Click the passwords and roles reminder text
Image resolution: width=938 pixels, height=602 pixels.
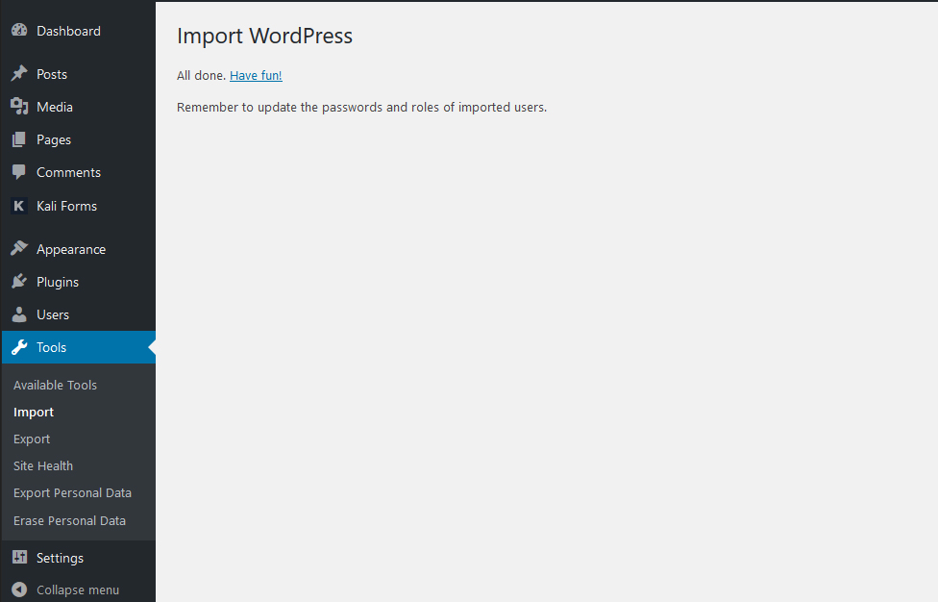(x=362, y=108)
